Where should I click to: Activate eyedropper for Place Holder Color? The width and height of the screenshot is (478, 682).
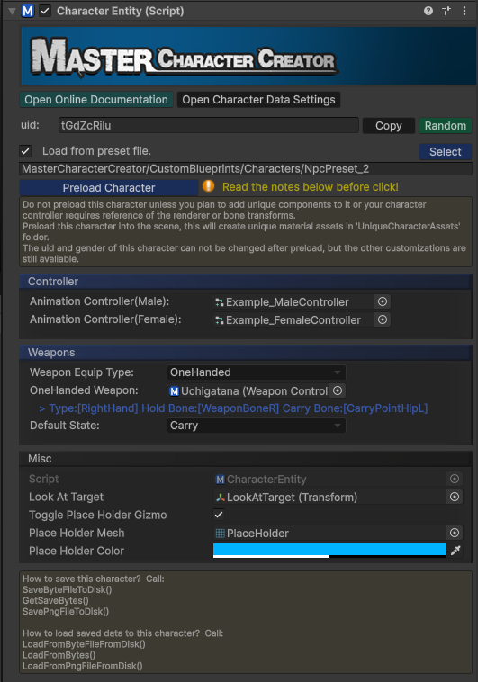click(455, 551)
